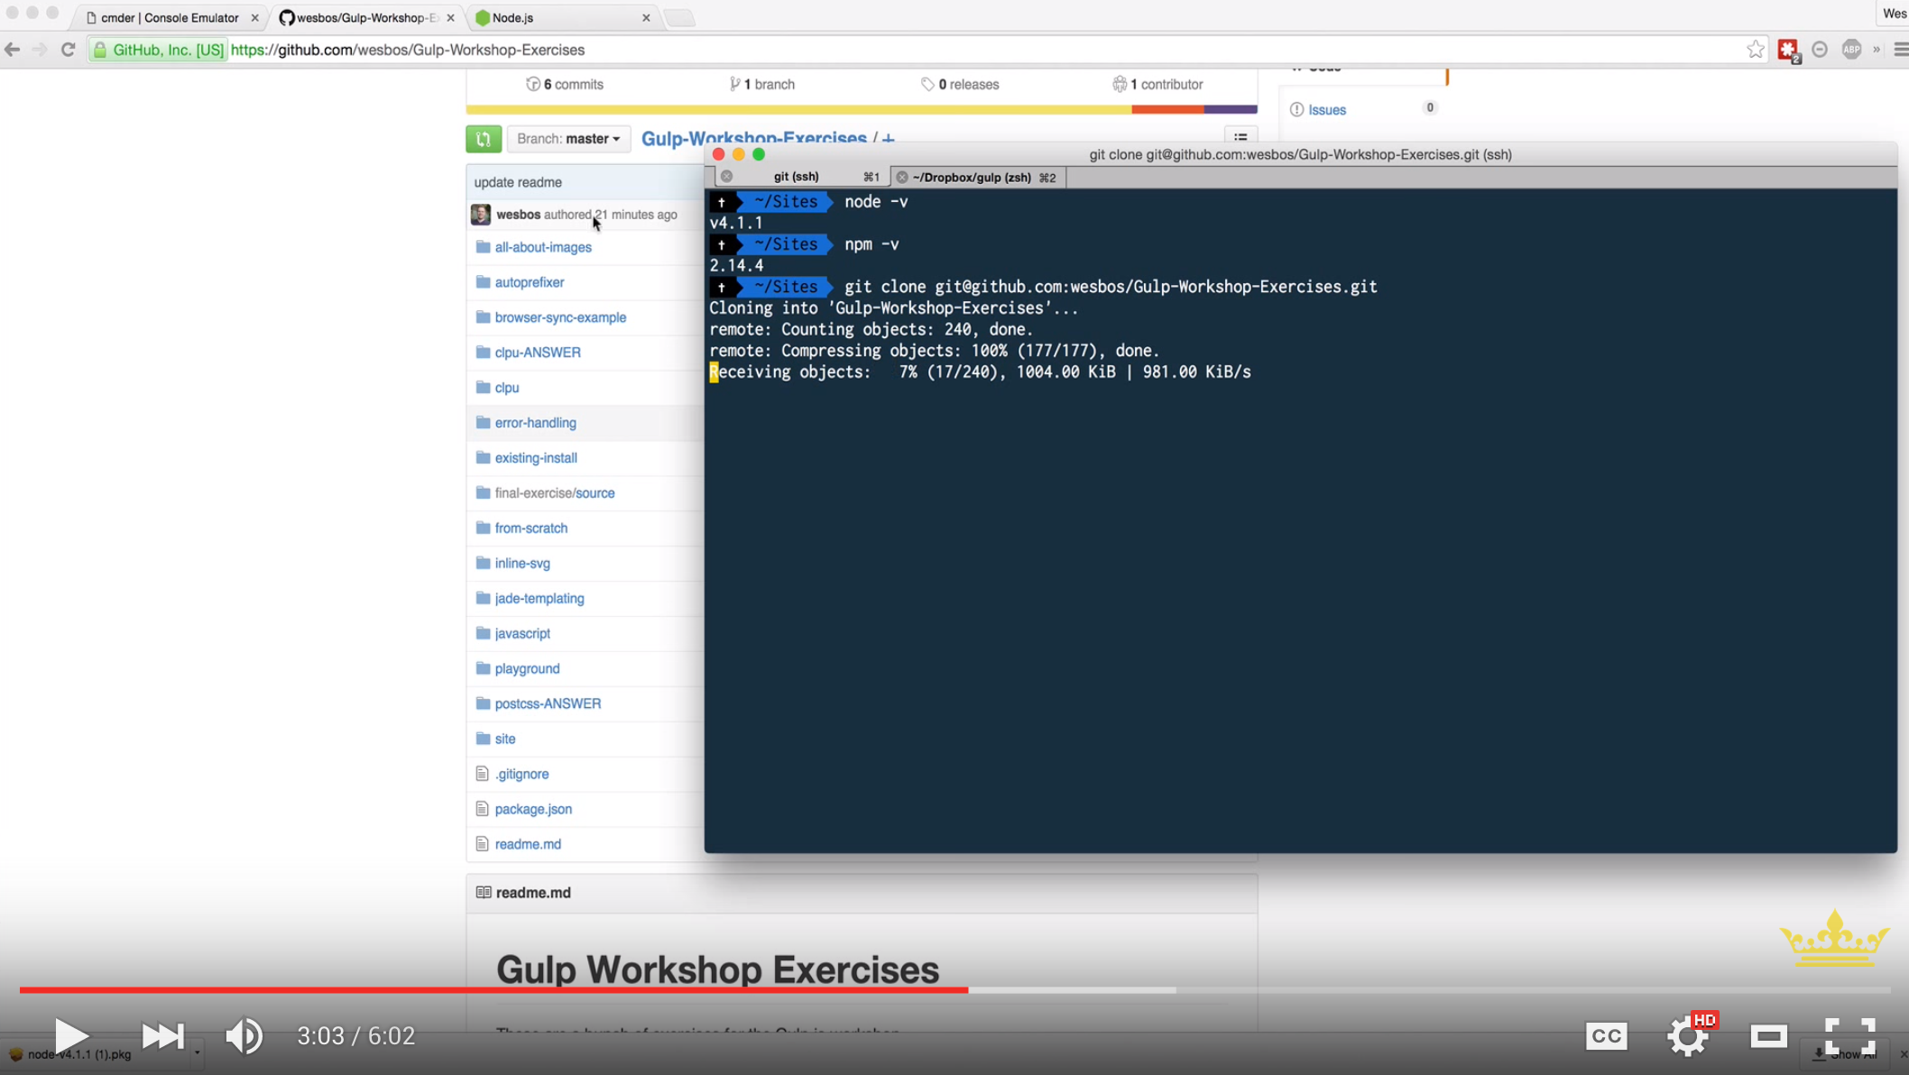Open the Branch: master dropdown

tap(568, 139)
